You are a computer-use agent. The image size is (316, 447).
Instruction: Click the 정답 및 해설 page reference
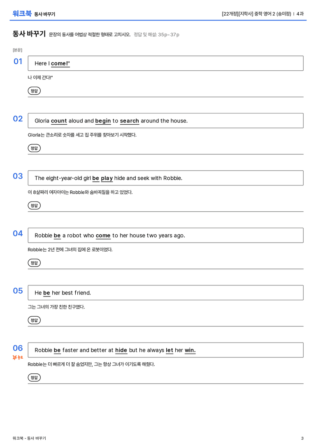[157, 35]
